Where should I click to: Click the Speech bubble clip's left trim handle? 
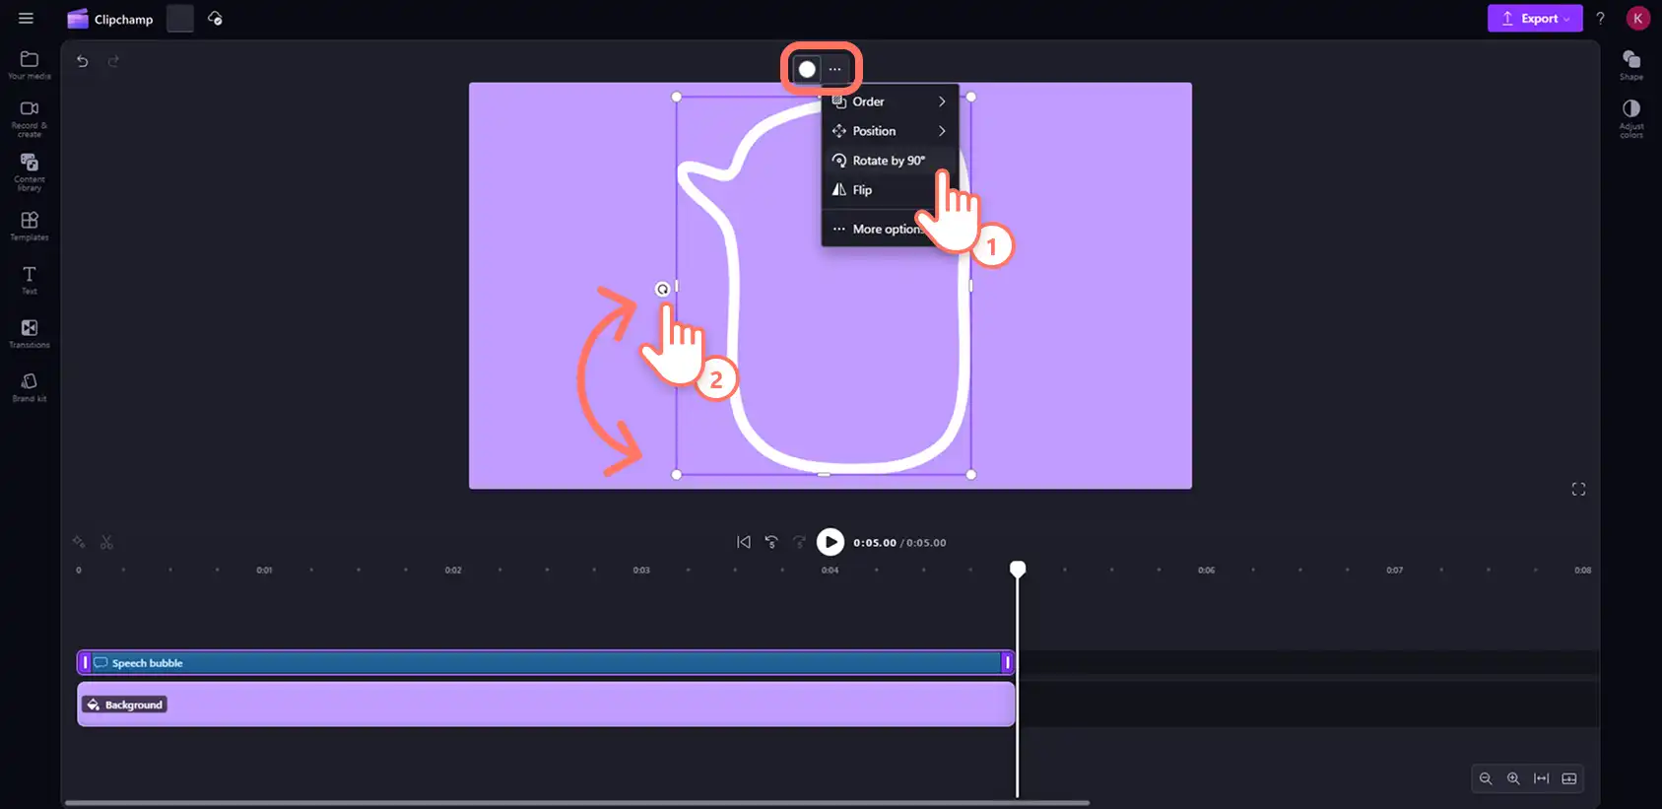(85, 663)
